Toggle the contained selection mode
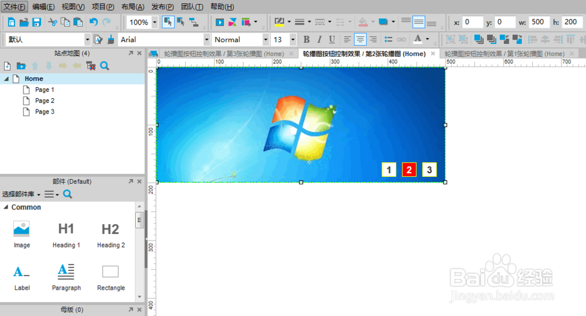The height and width of the screenshot is (316, 586). coord(181,22)
